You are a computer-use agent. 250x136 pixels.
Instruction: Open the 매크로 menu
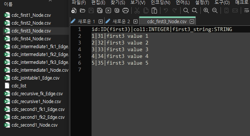242,2
